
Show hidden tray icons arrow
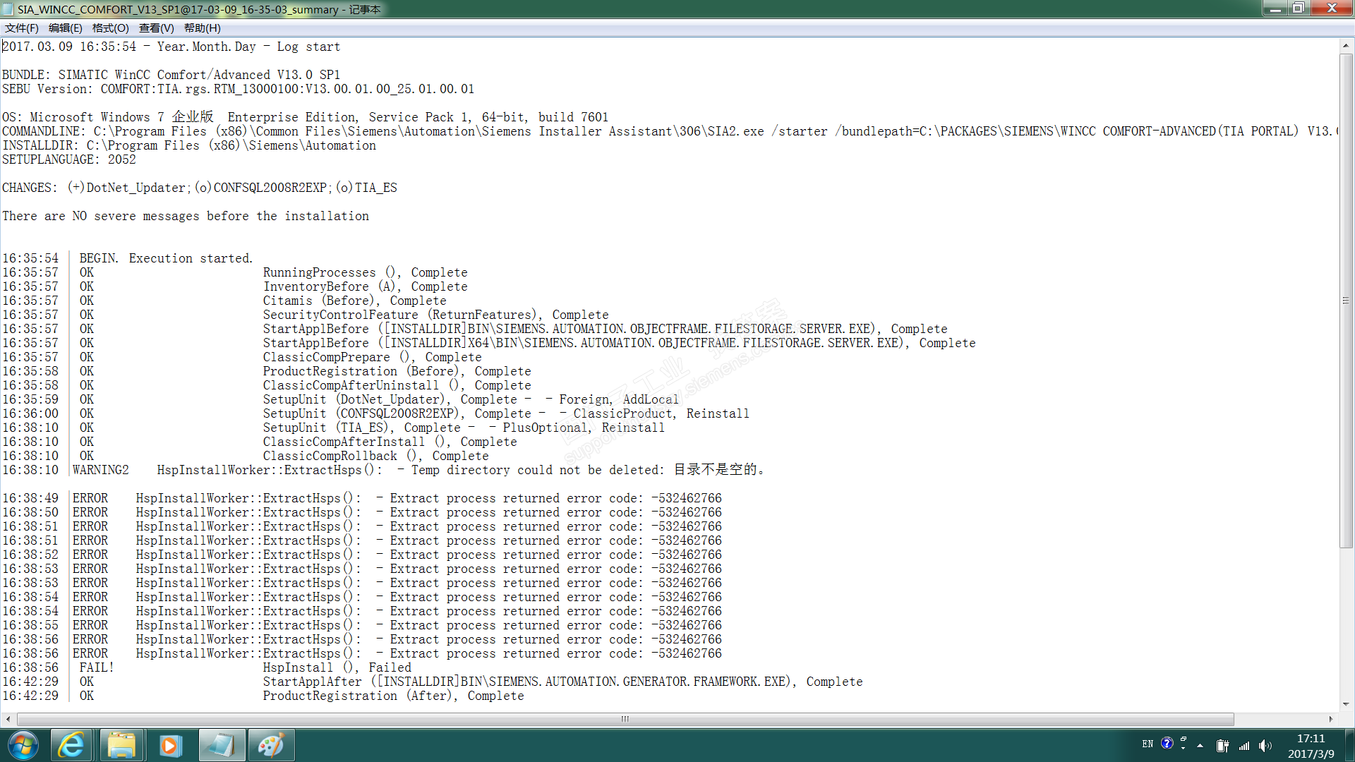pyautogui.click(x=1200, y=746)
